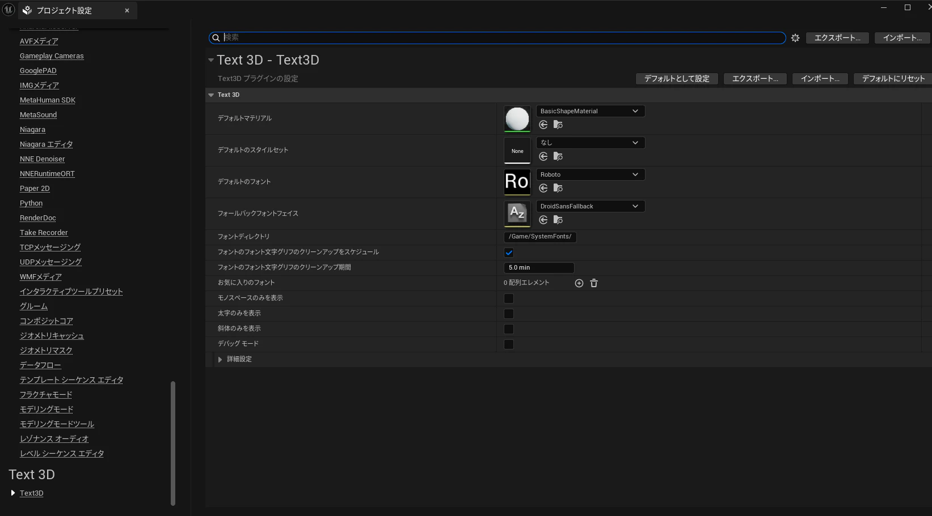
Task: Click the Roboto font thumbnail
Action: [517, 182]
